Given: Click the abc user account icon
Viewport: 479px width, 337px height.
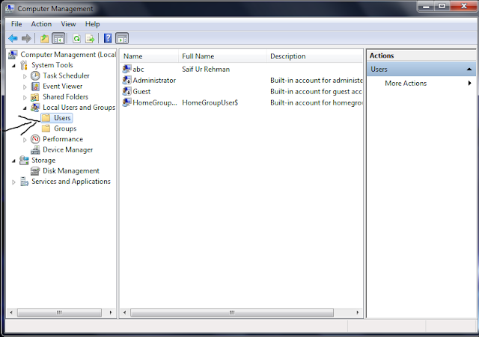Looking at the screenshot, I should click(126, 69).
